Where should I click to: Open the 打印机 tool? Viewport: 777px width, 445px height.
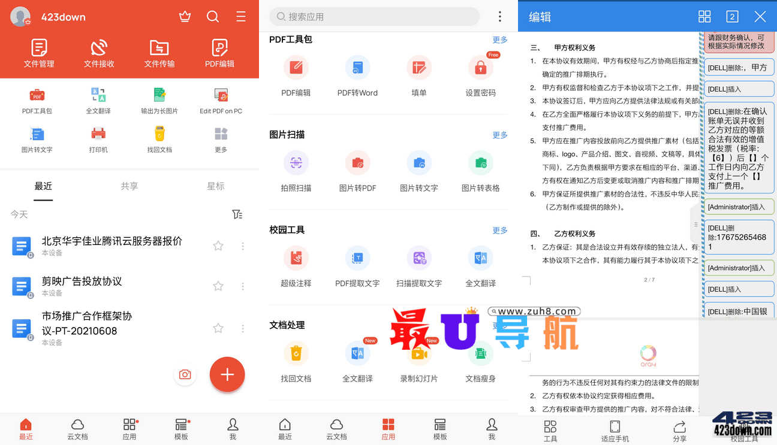click(x=98, y=140)
